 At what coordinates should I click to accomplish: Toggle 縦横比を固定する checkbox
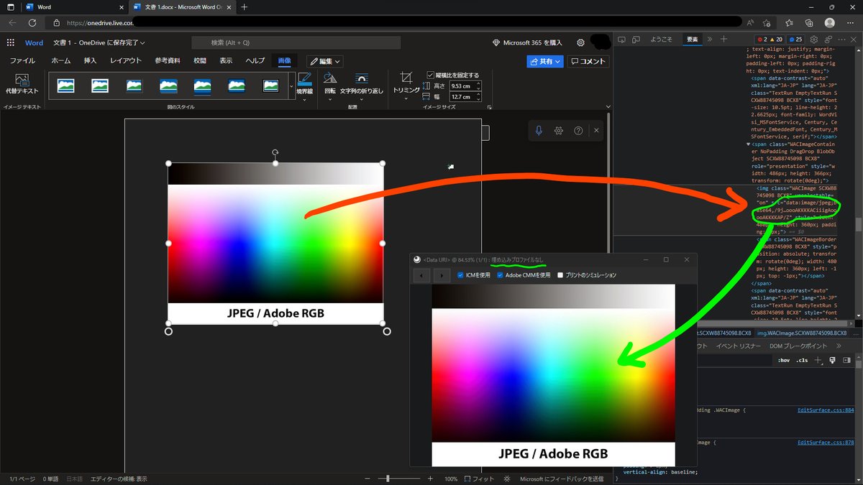pyautogui.click(x=430, y=75)
